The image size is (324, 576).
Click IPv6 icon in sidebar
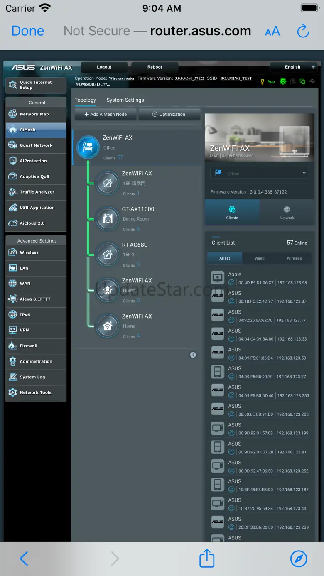(x=13, y=315)
